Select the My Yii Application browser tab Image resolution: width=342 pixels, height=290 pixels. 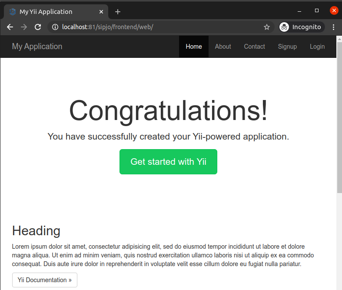pyautogui.click(x=56, y=12)
